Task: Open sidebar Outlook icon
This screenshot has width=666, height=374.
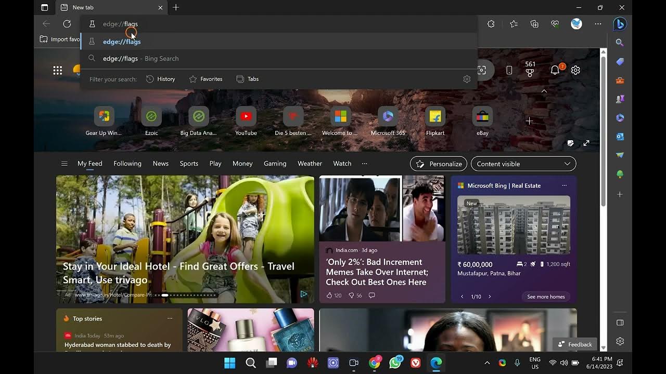Action: [620, 137]
